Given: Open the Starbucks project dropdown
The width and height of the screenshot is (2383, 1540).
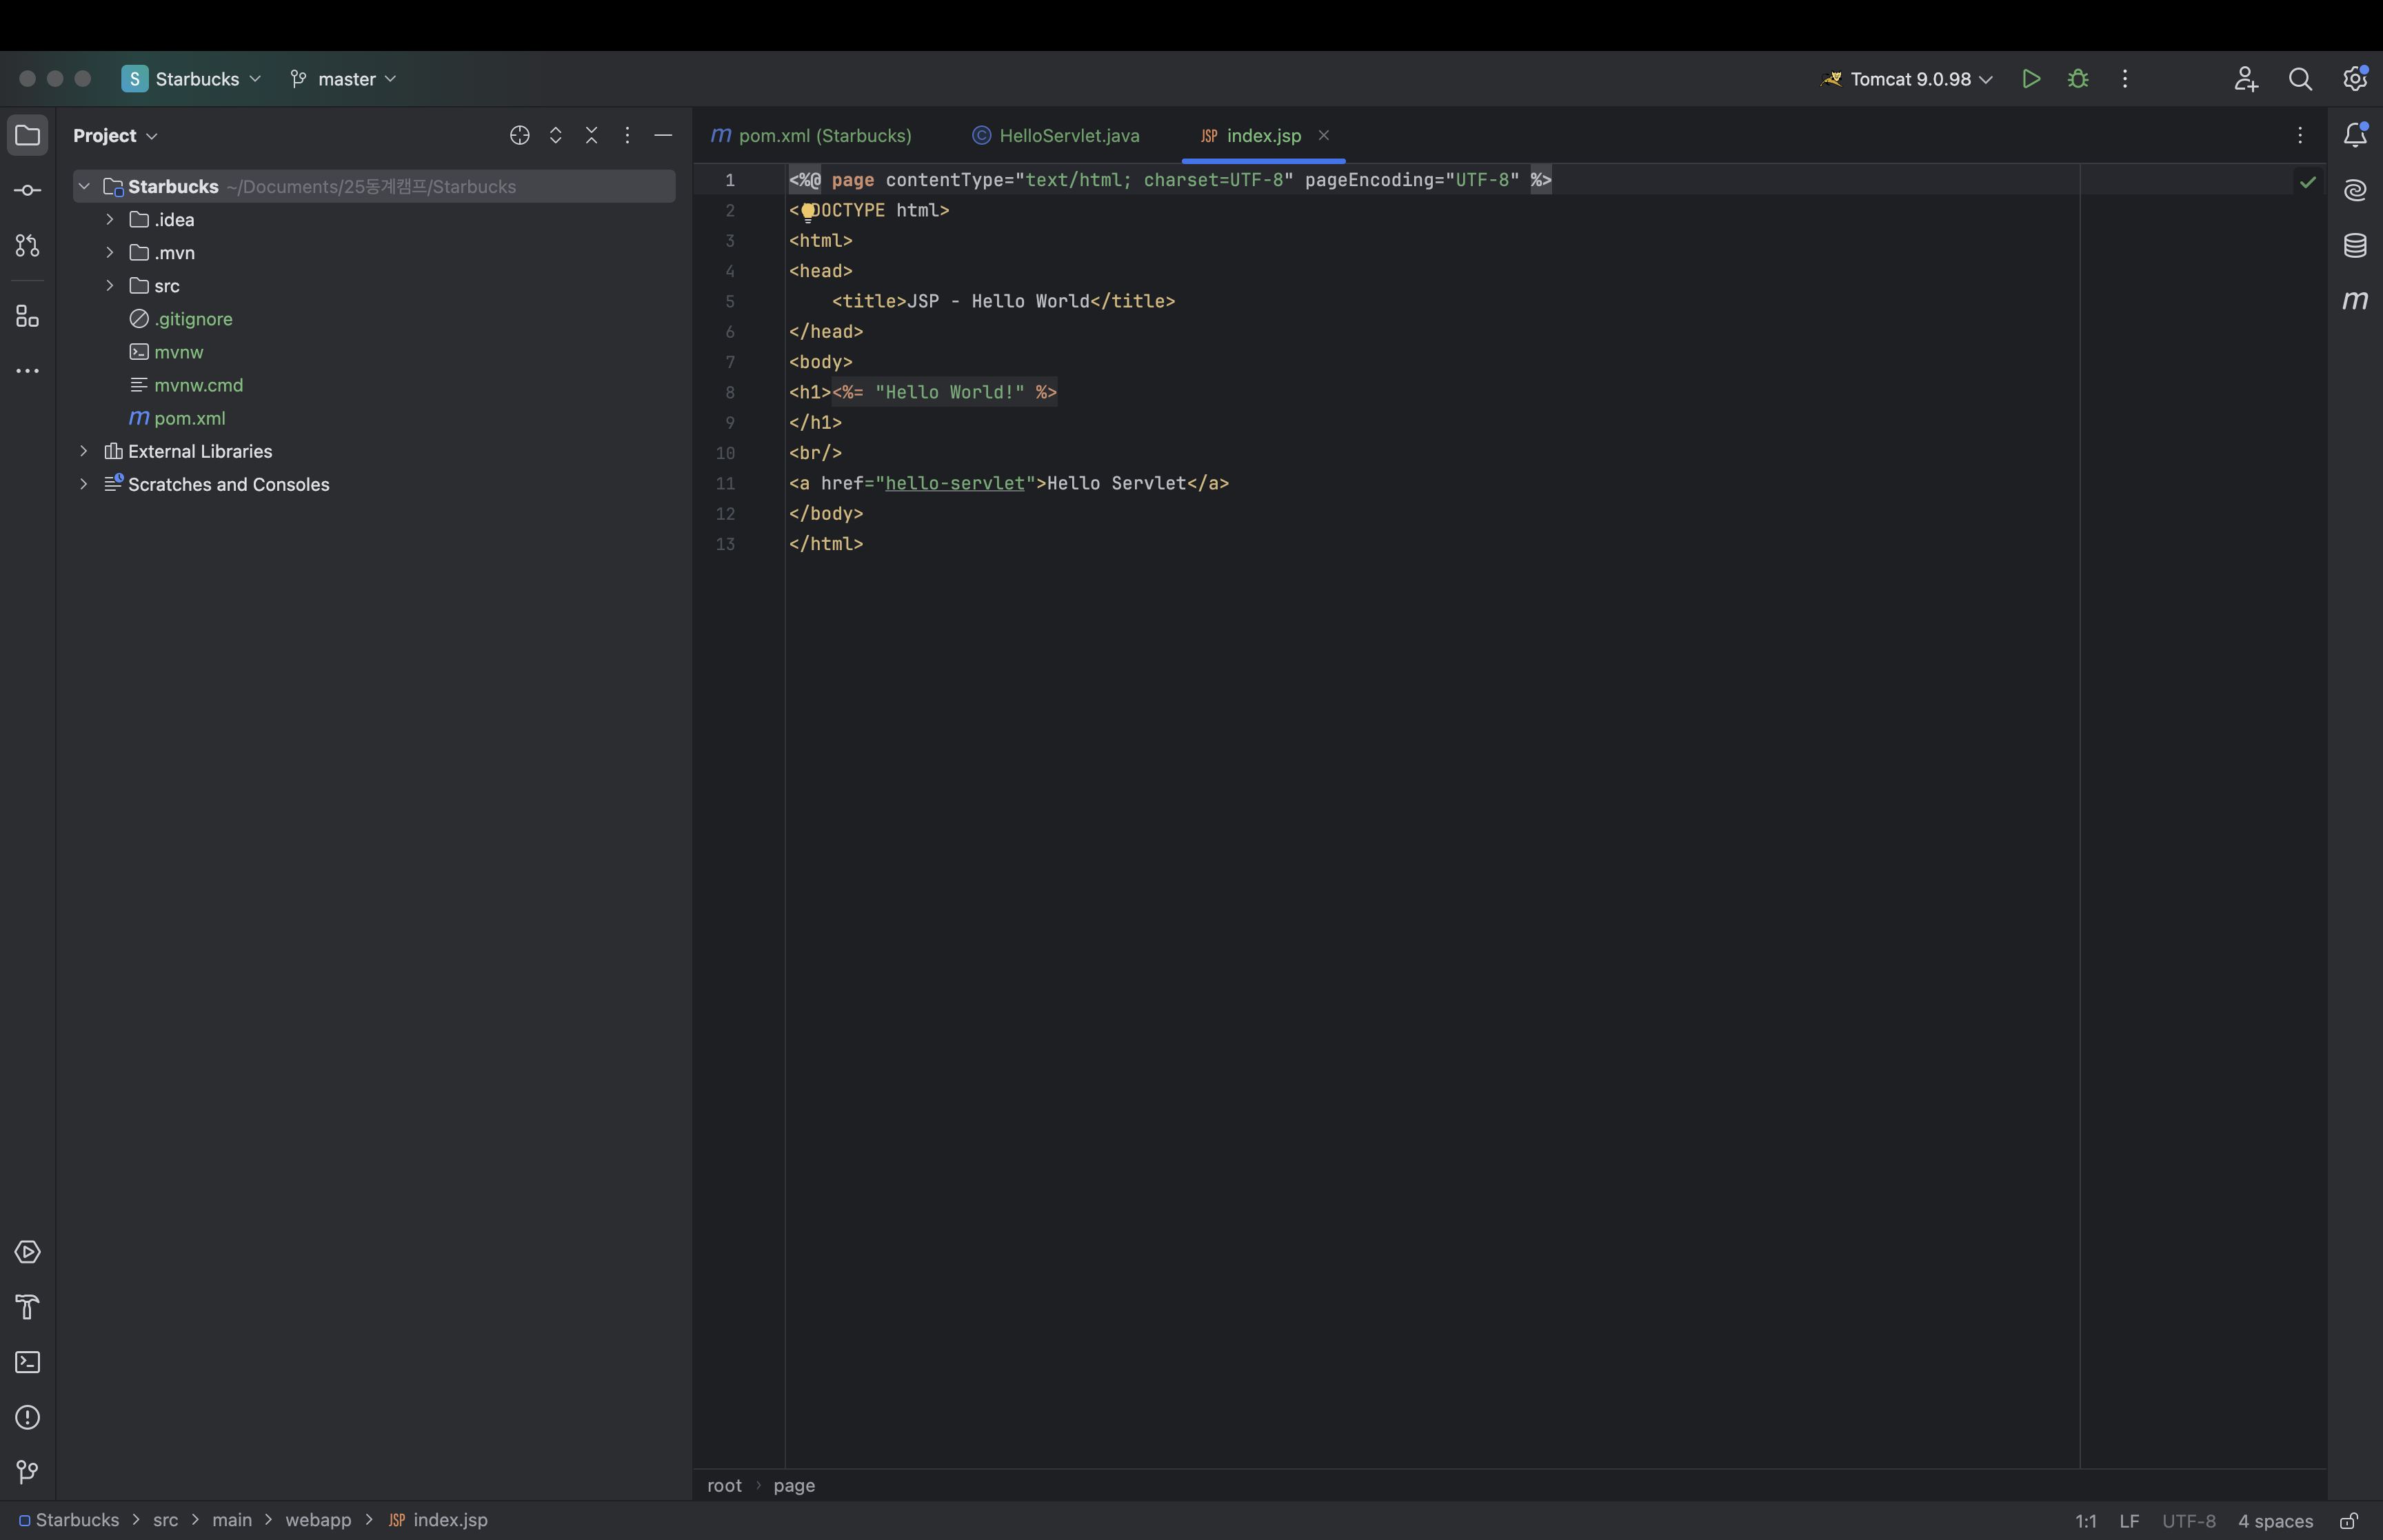Looking at the screenshot, I should 192,79.
